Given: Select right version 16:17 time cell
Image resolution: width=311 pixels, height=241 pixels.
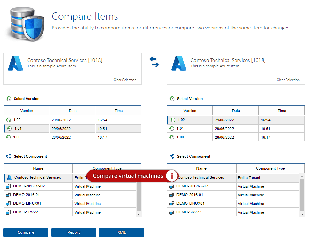Looking at the screenshot, I should coord(282,137).
